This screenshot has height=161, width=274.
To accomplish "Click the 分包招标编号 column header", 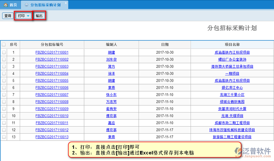I will [x=52, y=45].
